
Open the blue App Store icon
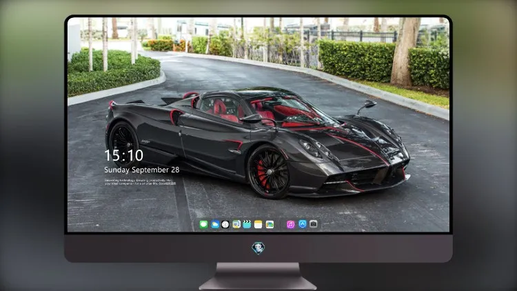click(x=303, y=224)
